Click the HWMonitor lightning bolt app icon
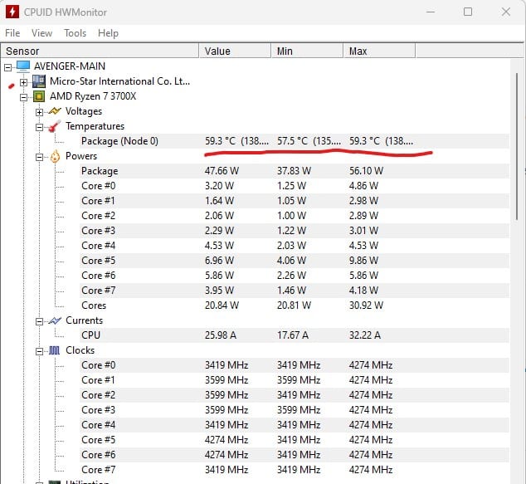Screen dimensions: 526x484 tap(12, 12)
